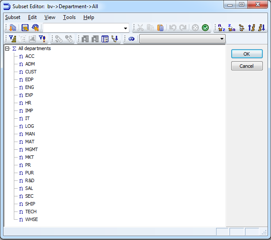This screenshot has width=271, height=240.
Task: Sort elements descending Z to A
Action: (232, 28)
